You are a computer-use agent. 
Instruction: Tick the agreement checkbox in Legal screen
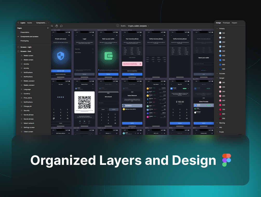point(75,70)
